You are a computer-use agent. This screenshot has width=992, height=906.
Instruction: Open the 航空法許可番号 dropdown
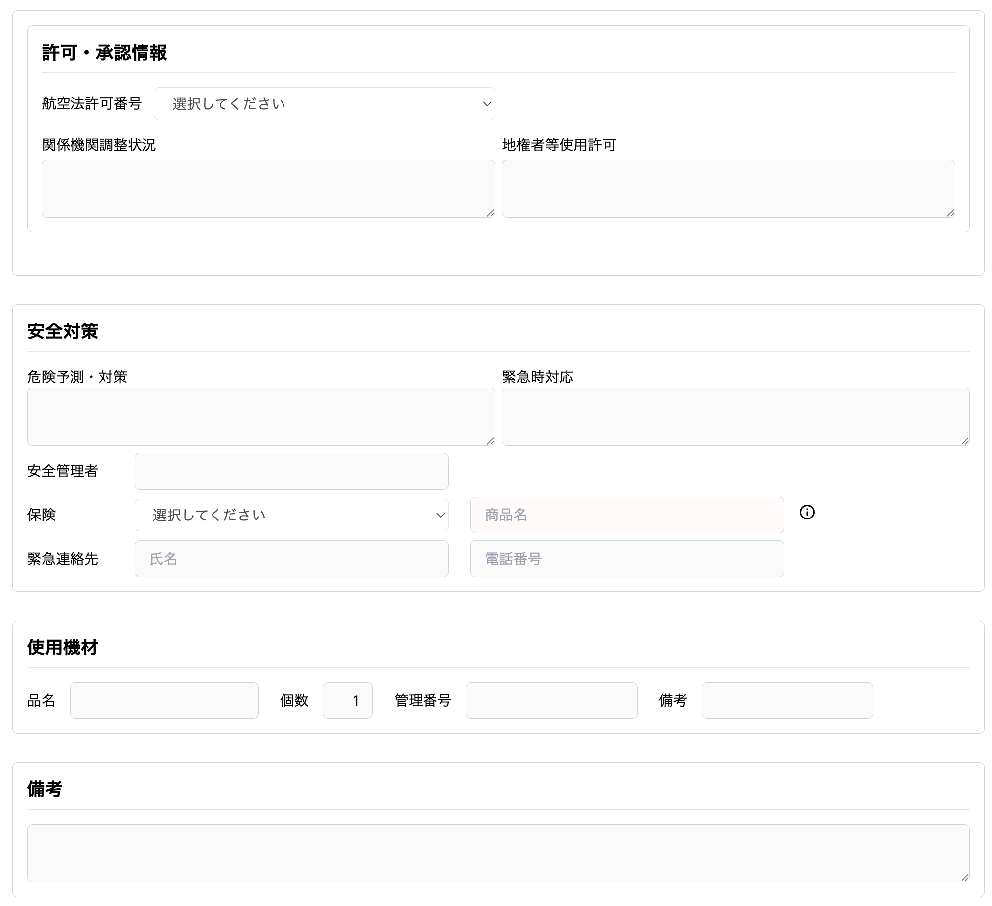click(324, 104)
